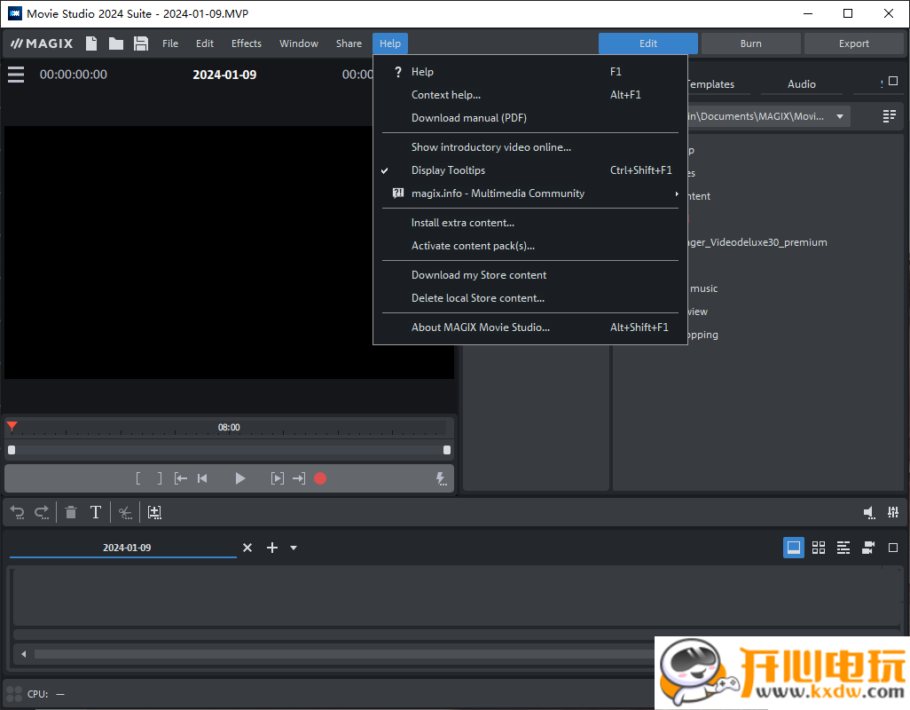Maximize the Media Pool panel

coord(893,82)
